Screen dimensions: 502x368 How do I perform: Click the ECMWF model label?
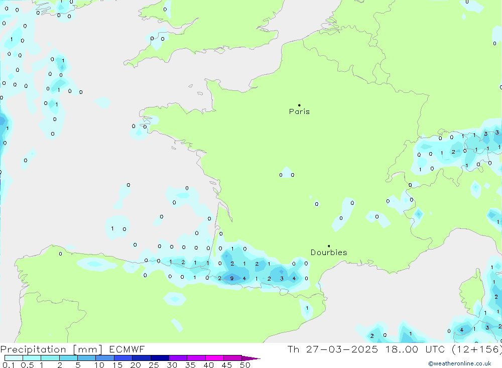pyautogui.click(x=127, y=349)
